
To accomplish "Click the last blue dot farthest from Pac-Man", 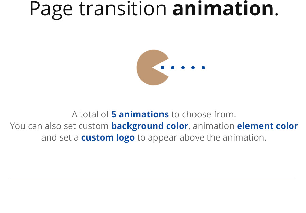I will [203, 68].
